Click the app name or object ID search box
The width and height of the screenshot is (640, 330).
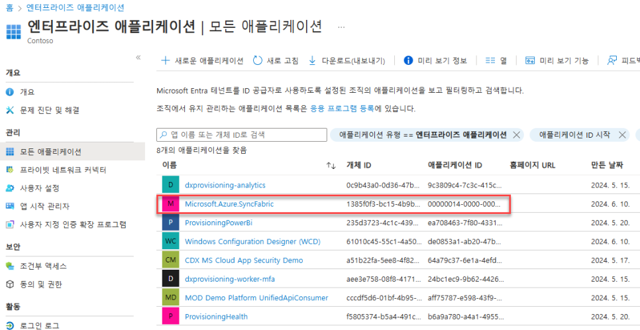[242, 135]
